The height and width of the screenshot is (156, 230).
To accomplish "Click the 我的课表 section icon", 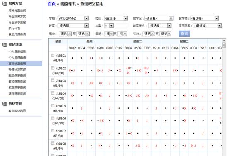I will point(5,45).
